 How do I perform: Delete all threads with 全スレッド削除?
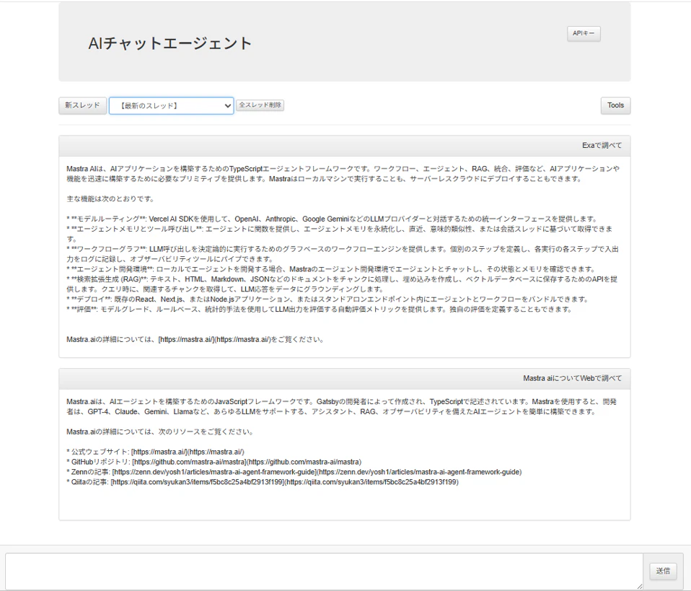[260, 105]
